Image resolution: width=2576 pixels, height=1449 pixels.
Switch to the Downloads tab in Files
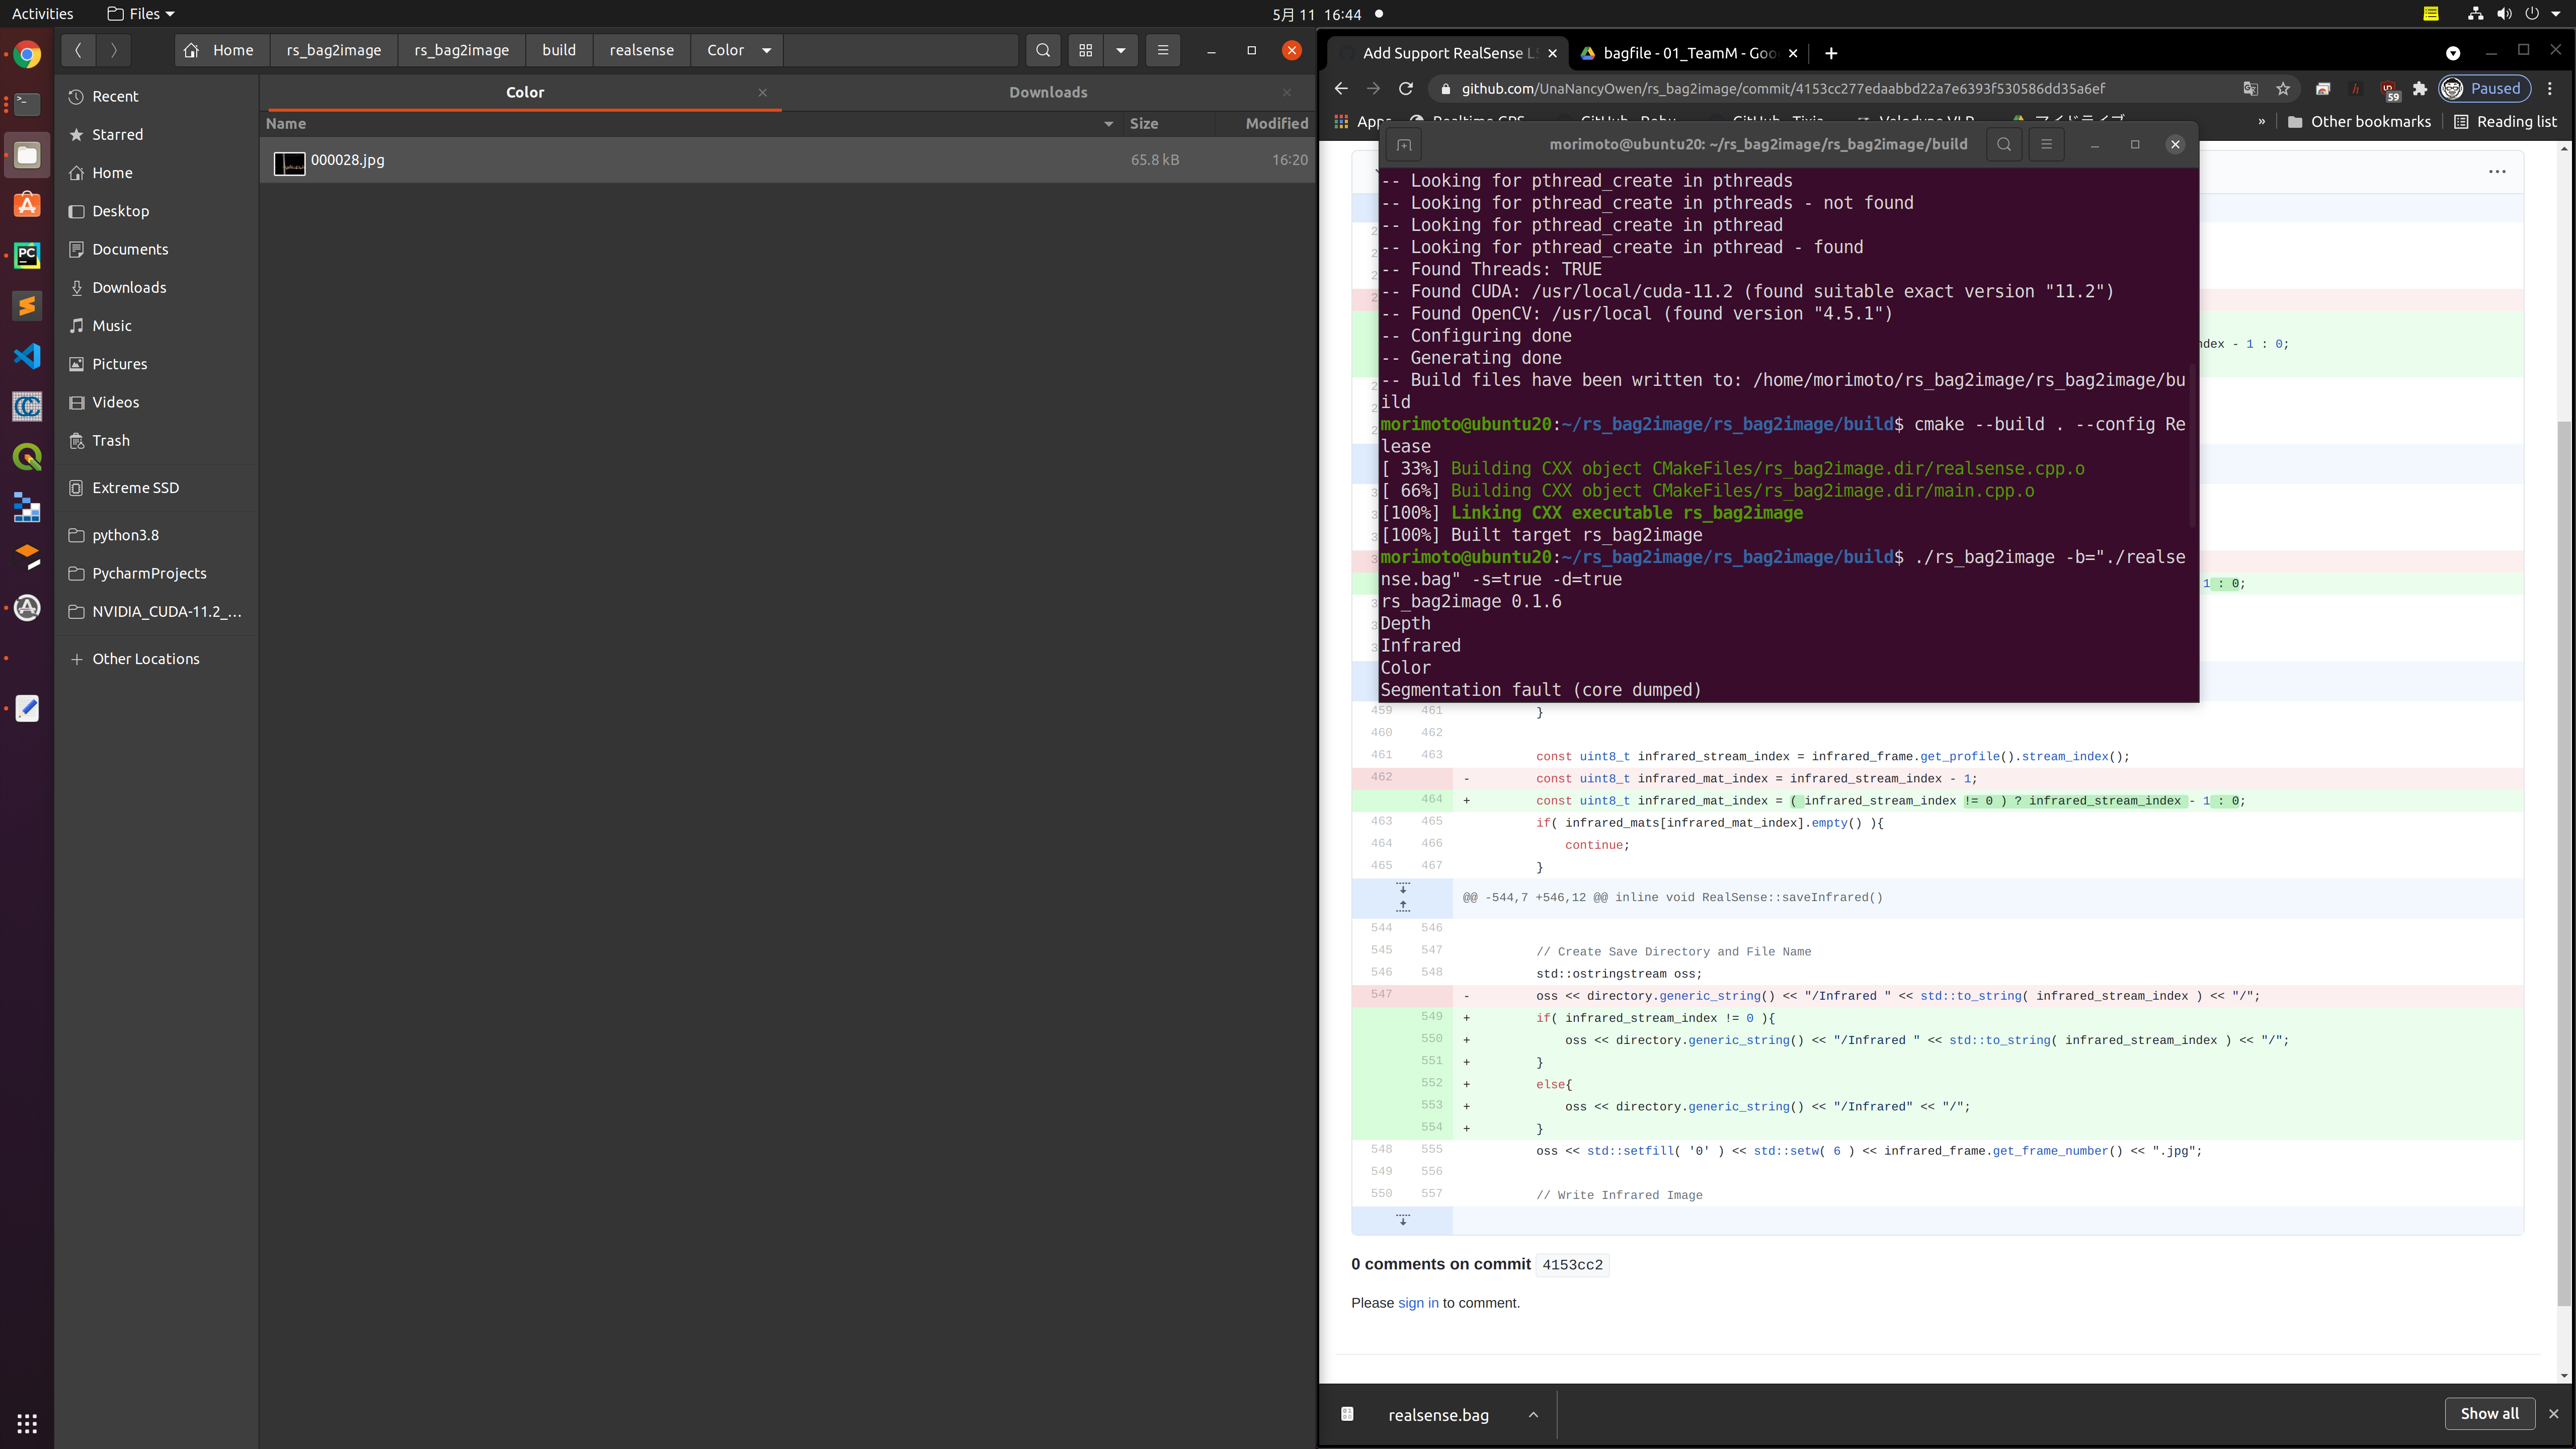pyautogui.click(x=1047, y=91)
